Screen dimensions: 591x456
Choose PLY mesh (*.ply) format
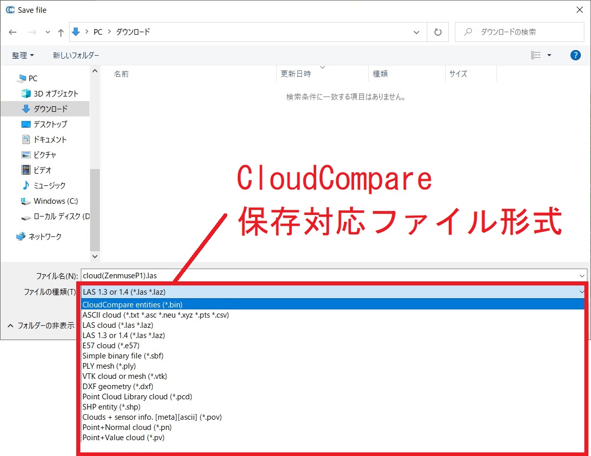333,366
